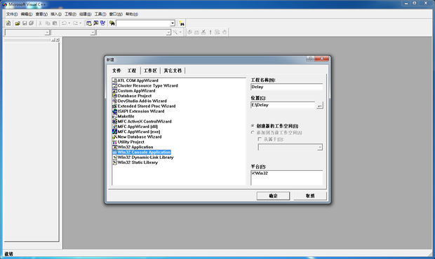Open the 查看 menu
Image resolution: width=435 pixels, height=259 pixels.
(x=41, y=14)
